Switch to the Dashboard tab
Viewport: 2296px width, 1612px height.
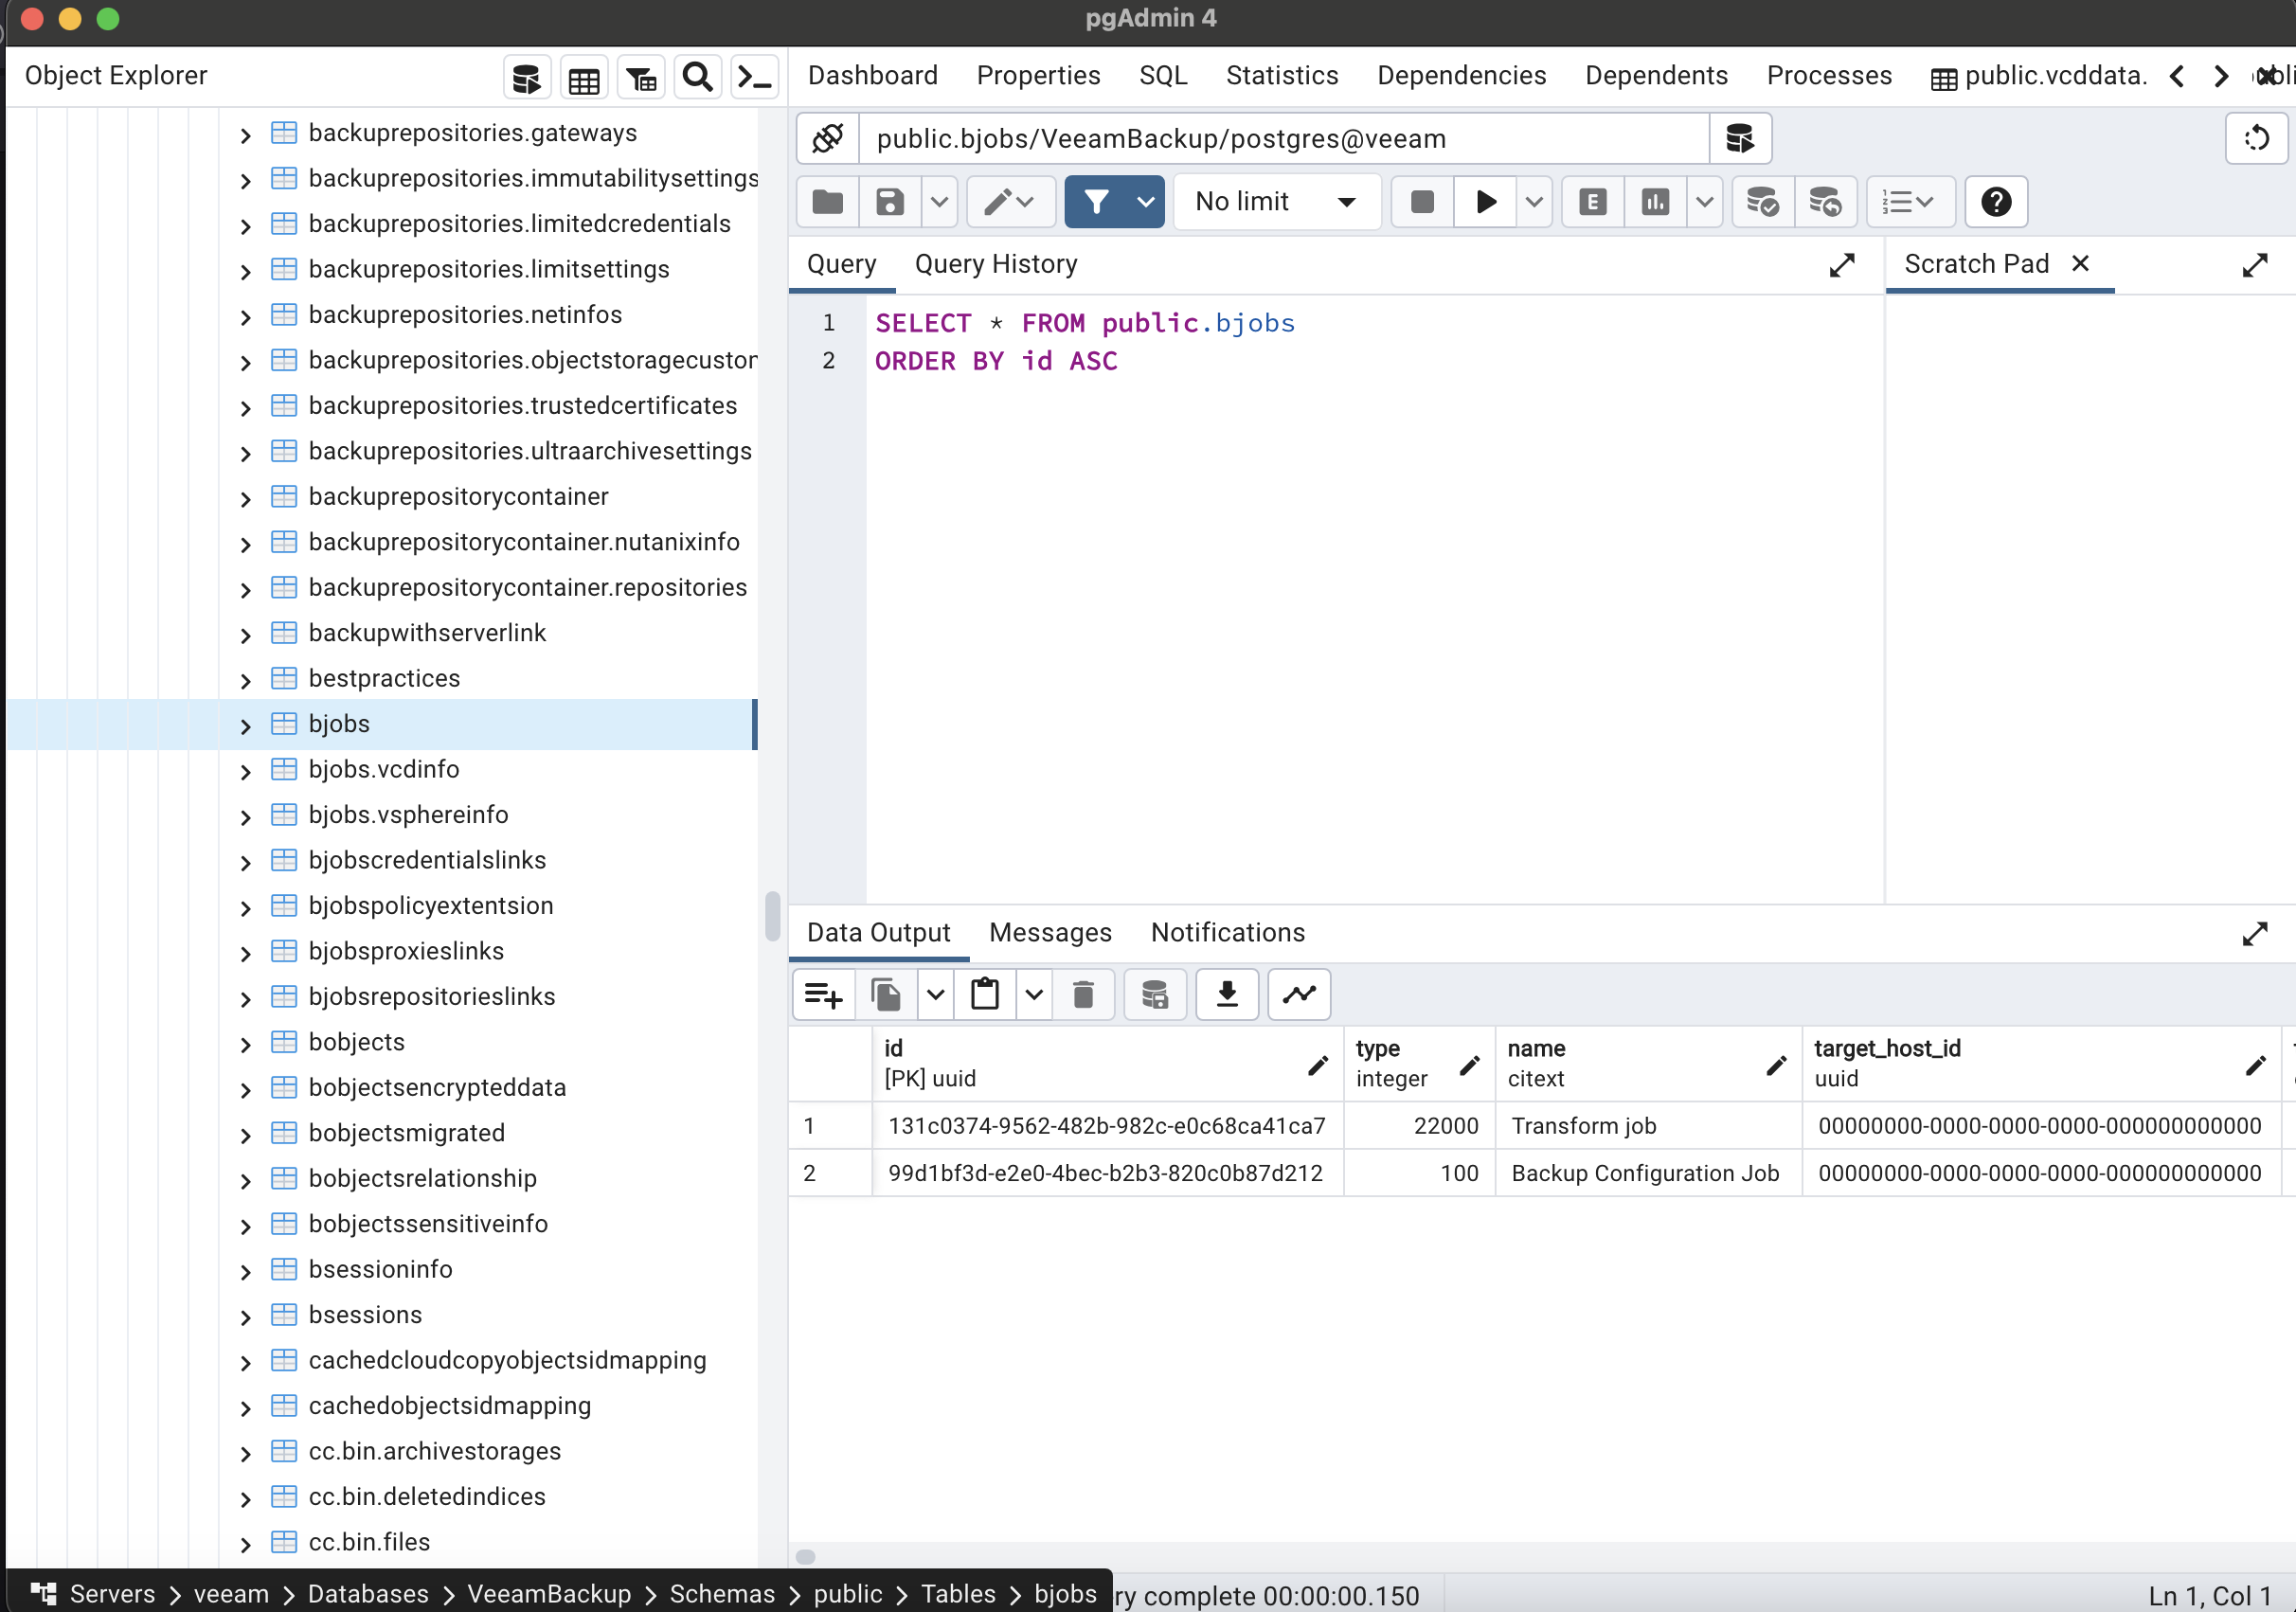click(872, 76)
